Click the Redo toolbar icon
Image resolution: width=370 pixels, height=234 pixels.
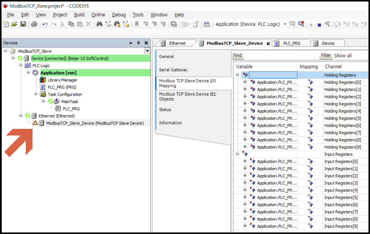pos(54,24)
